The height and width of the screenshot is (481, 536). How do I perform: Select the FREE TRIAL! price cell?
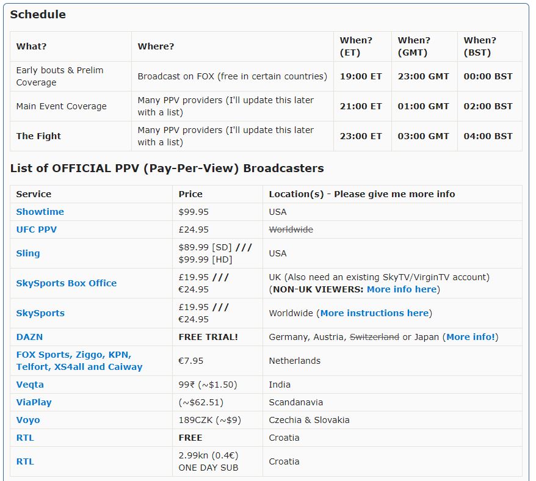pos(208,337)
